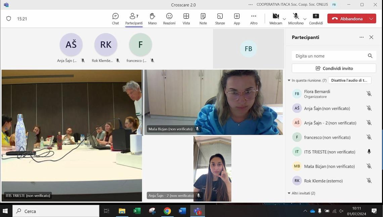This screenshot has width=383, height=217.
Task: Click the muted volume tray icon
Action: point(341,211)
